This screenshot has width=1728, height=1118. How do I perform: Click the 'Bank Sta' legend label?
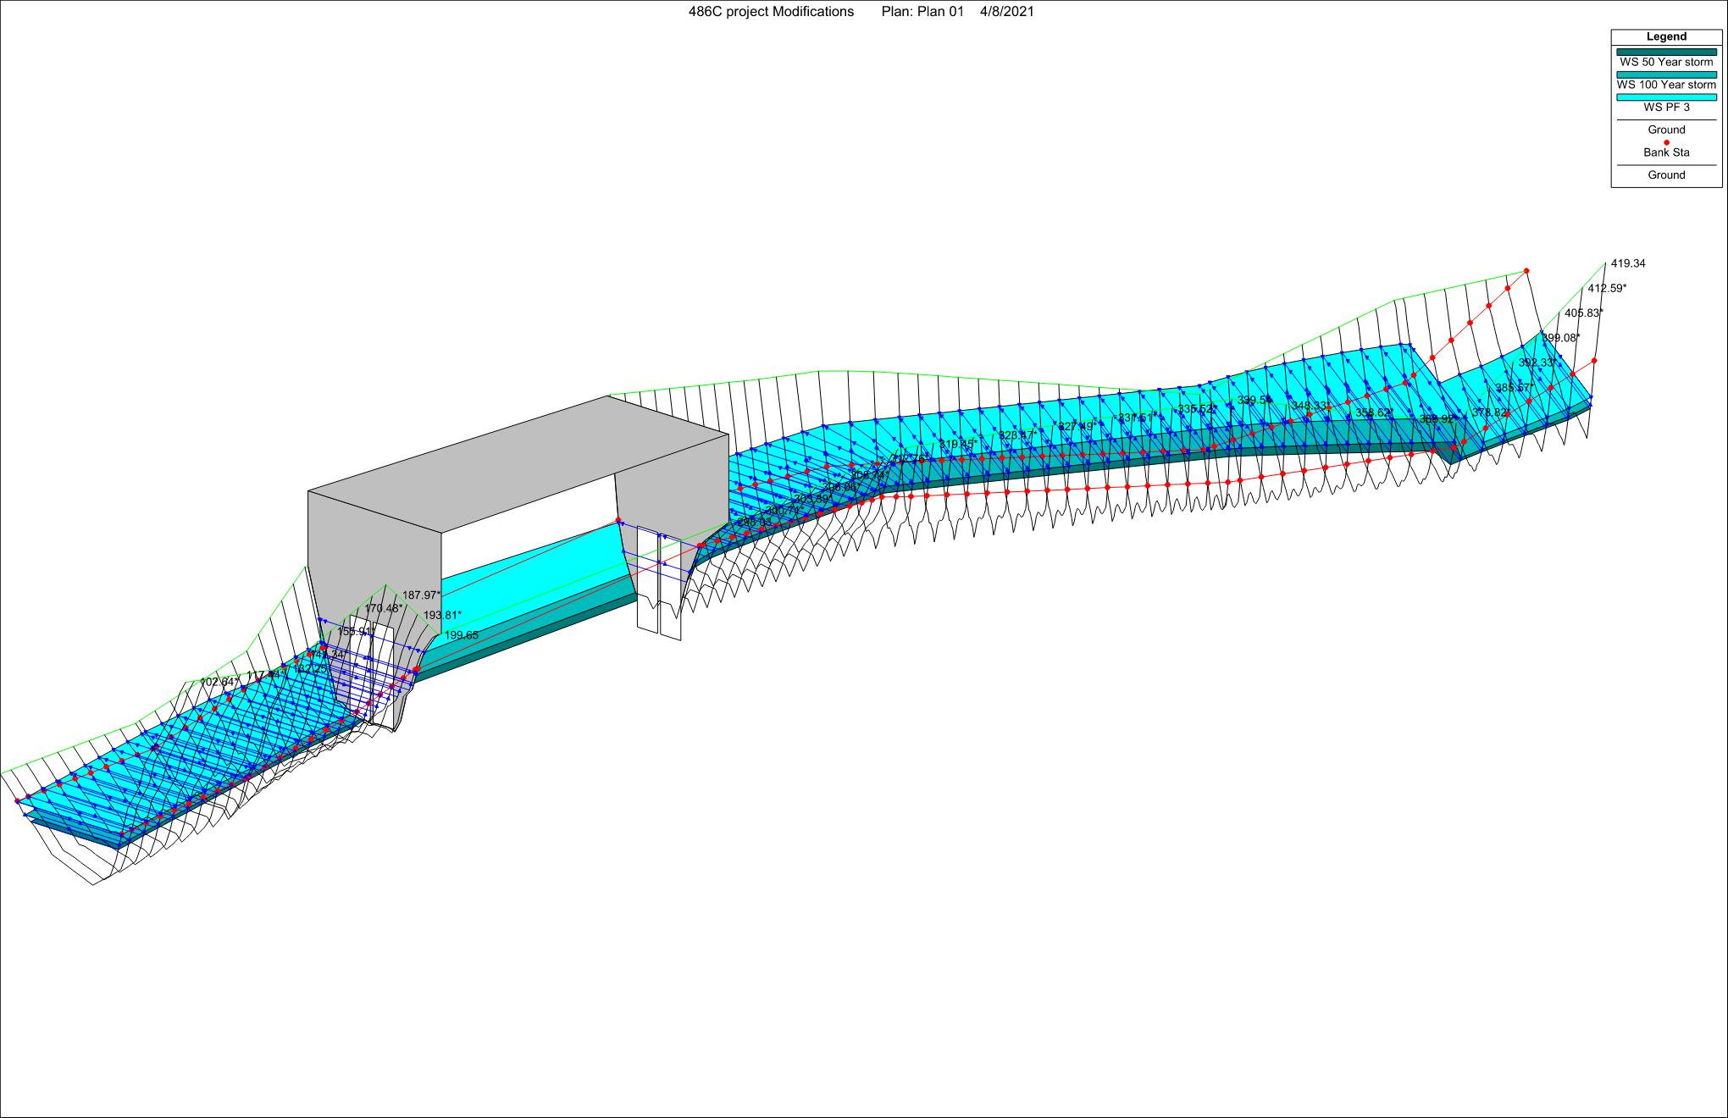[1666, 152]
